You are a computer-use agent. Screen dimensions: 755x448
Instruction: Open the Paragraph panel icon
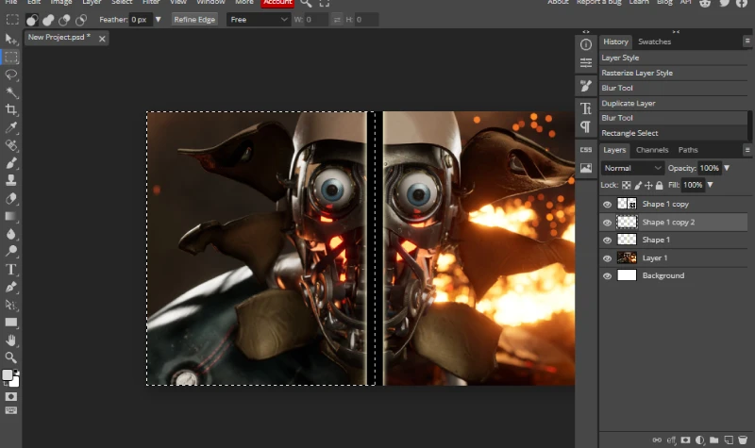[x=586, y=126]
